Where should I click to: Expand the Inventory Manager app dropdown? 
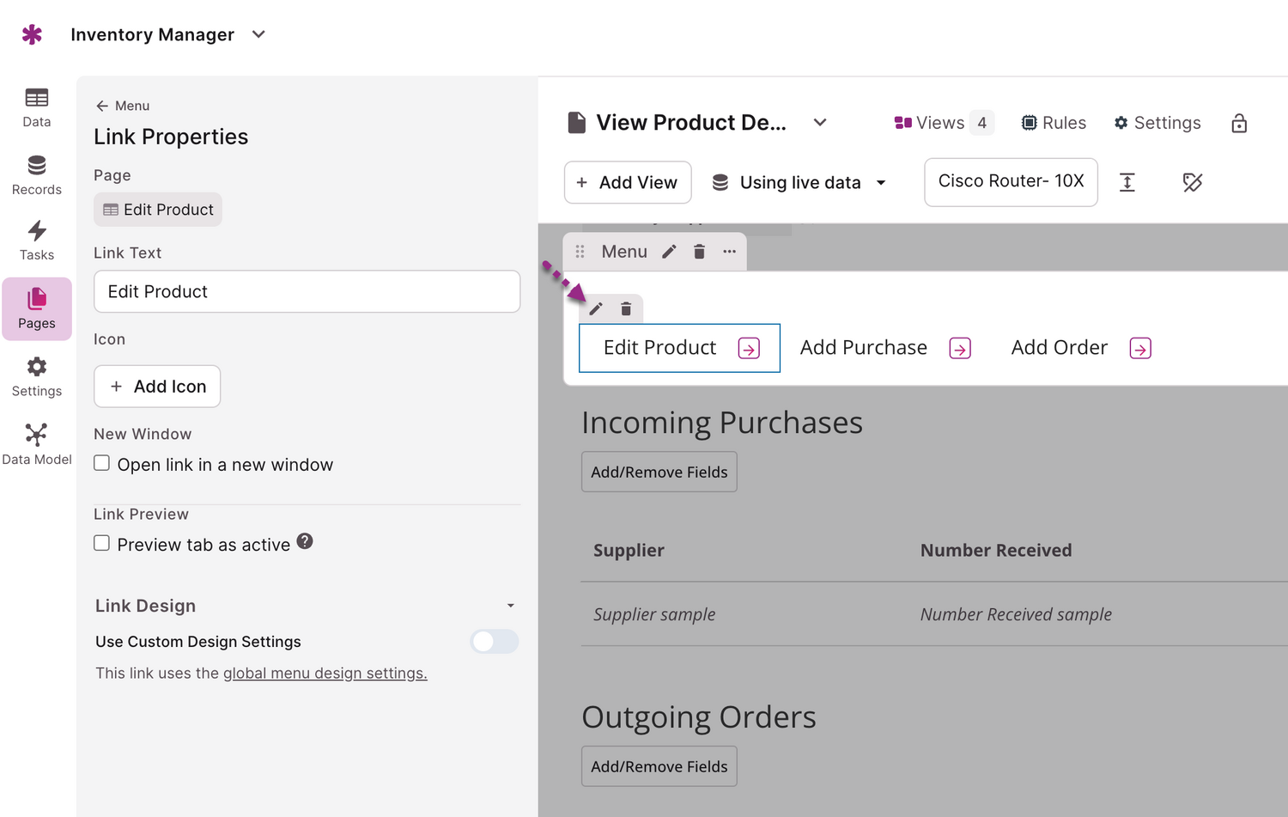click(x=258, y=34)
